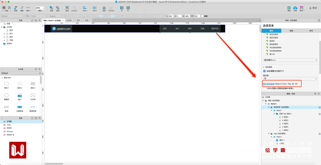This screenshot has height=165, width=321.
Task: Add a new master in 母版 panel
Action: 32,118
